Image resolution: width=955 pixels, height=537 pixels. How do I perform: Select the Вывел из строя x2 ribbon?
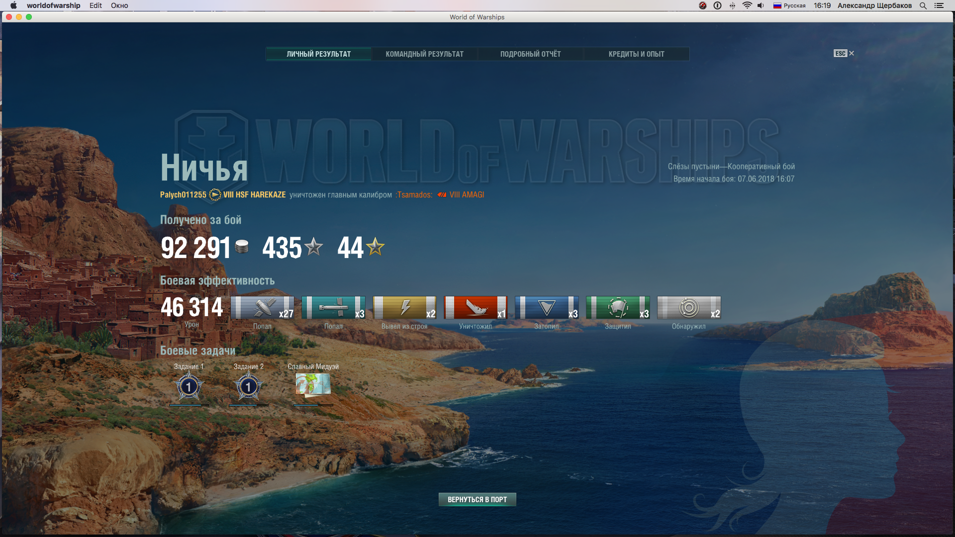click(x=404, y=308)
